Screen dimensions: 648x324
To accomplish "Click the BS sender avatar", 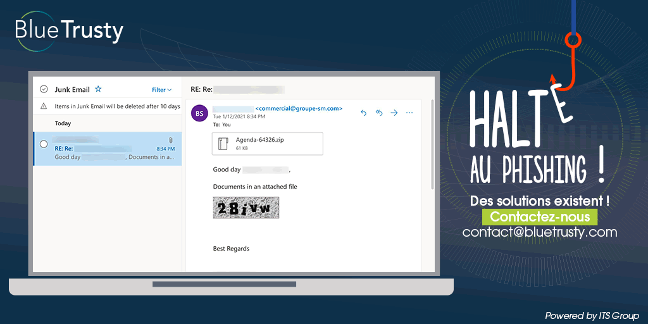I will tap(199, 113).
